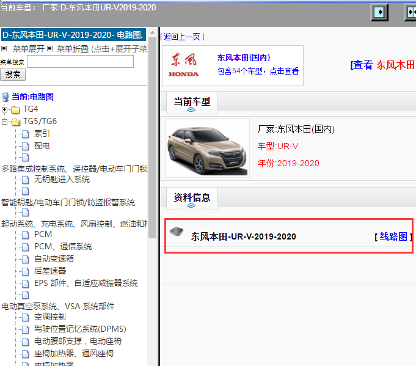Select the 资料信息 tab

192,199
